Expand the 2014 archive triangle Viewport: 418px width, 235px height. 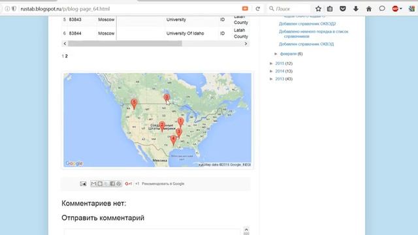pyautogui.click(x=272, y=71)
